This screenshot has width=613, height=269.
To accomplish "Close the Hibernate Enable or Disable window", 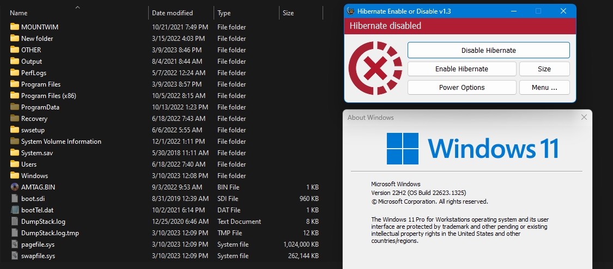I will 563,11.
